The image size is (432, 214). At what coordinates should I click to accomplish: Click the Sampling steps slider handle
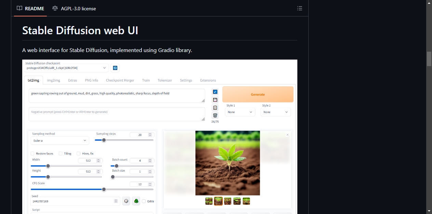(104, 140)
